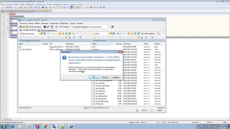Click Save icon in Notepad++ toolbar
Screen dimensions: 230x129
tap(8, 7)
